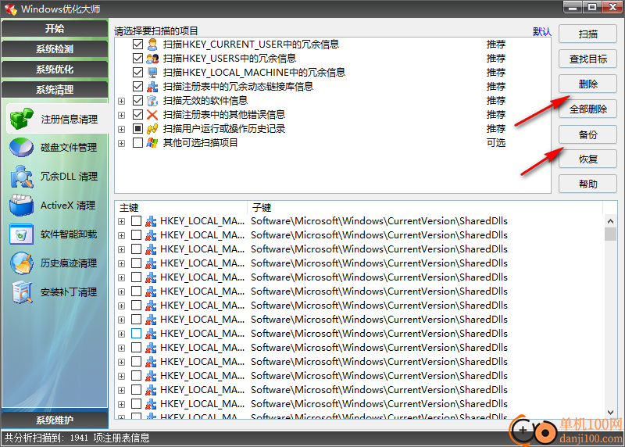Open the 注册信息清理 registry cleaning icon

(x=22, y=119)
